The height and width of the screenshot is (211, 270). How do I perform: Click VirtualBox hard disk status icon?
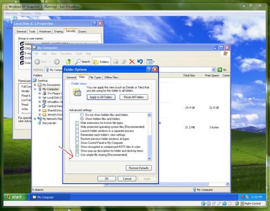click(x=203, y=203)
